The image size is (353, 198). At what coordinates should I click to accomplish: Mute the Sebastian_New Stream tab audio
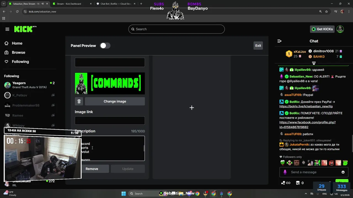coord(42,4)
